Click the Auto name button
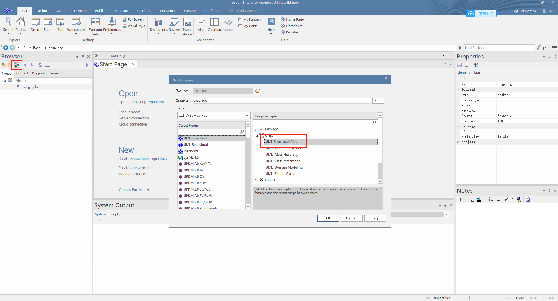The width and height of the screenshot is (558, 301). [x=378, y=101]
